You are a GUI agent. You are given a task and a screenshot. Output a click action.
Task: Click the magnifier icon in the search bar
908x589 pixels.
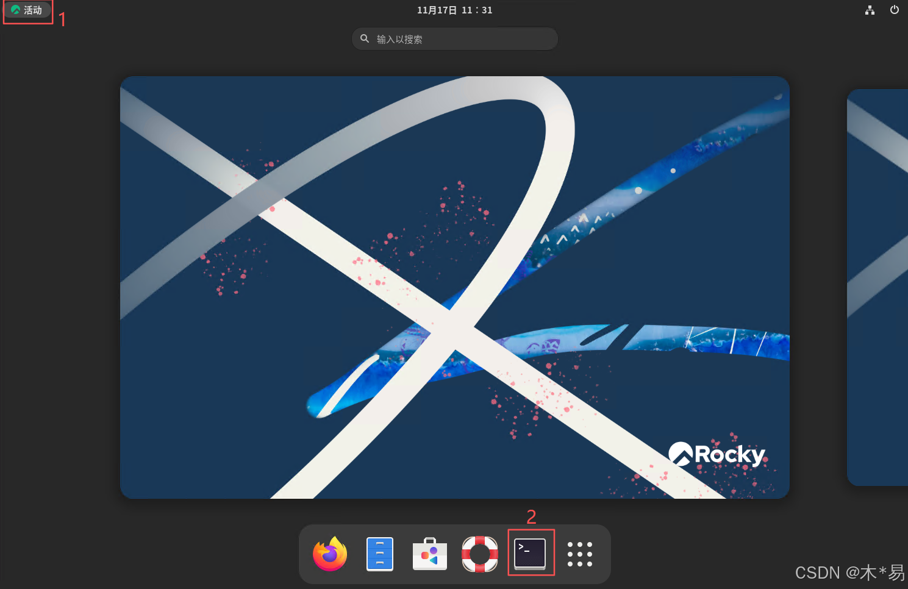pyautogui.click(x=365, y=38)
